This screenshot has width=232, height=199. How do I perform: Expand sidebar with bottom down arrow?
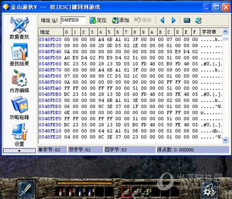[19, 151]
